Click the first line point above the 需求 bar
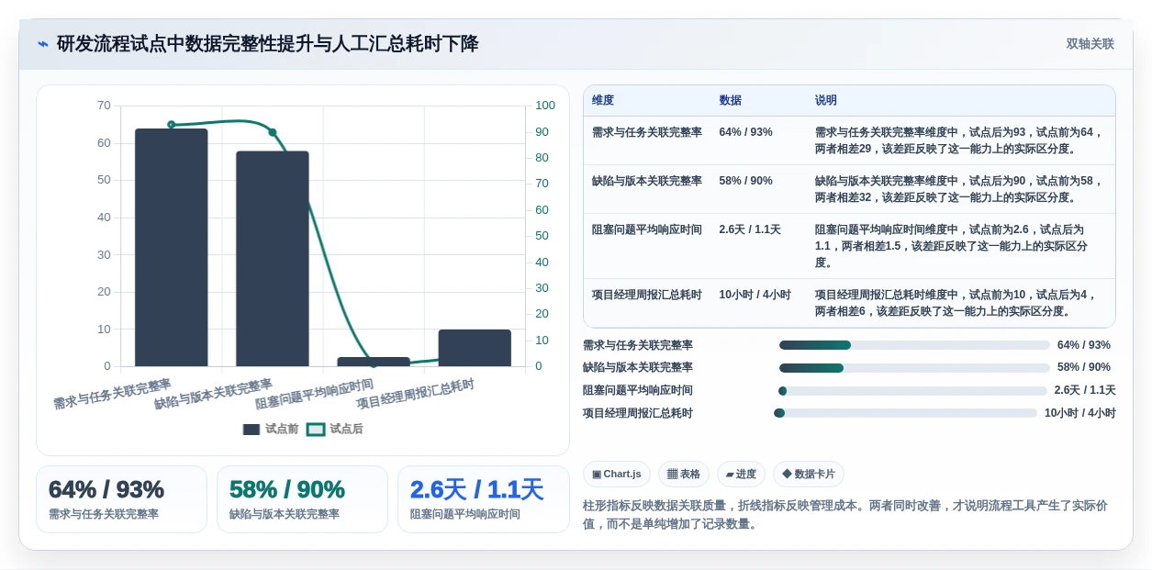The height and width of the screenshot is (570, 1152). pos(172,125)
